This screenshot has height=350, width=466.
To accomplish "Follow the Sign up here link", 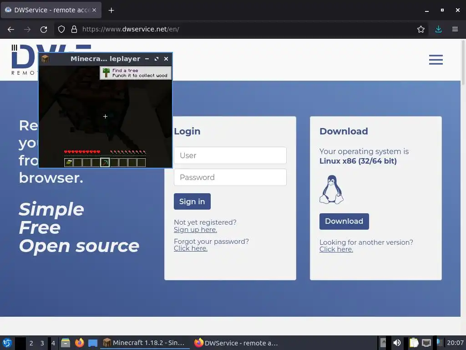I will (x=195, y=230).
